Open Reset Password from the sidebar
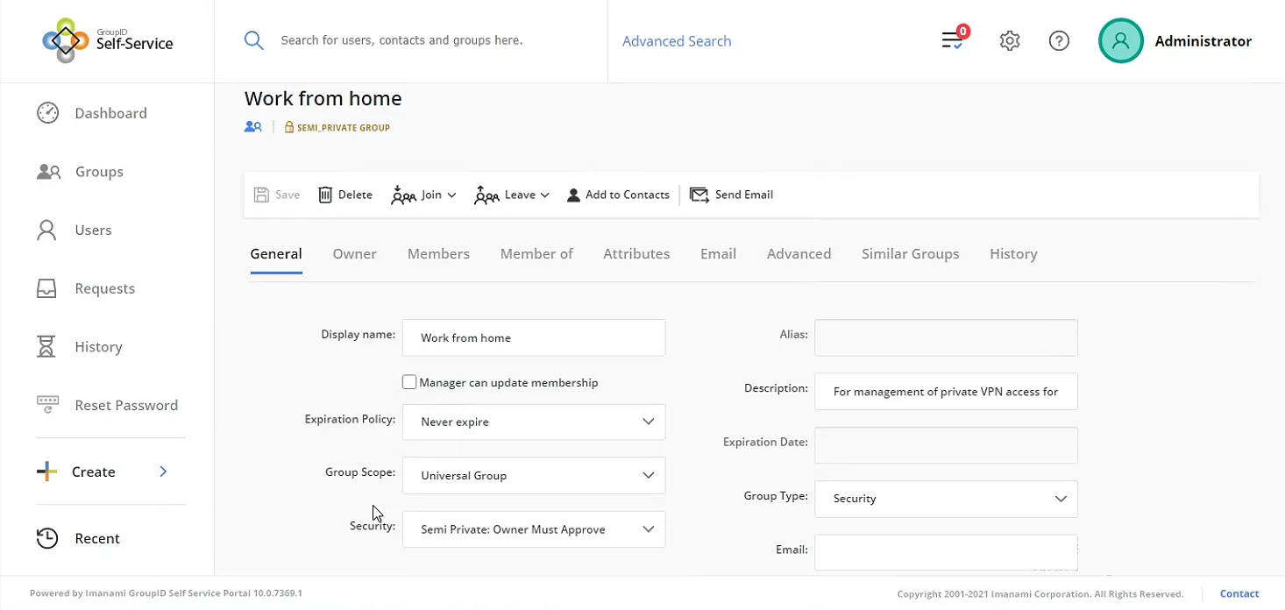Screen dimensions: 1285x610 pyautogui.click(x=126, y=405)
